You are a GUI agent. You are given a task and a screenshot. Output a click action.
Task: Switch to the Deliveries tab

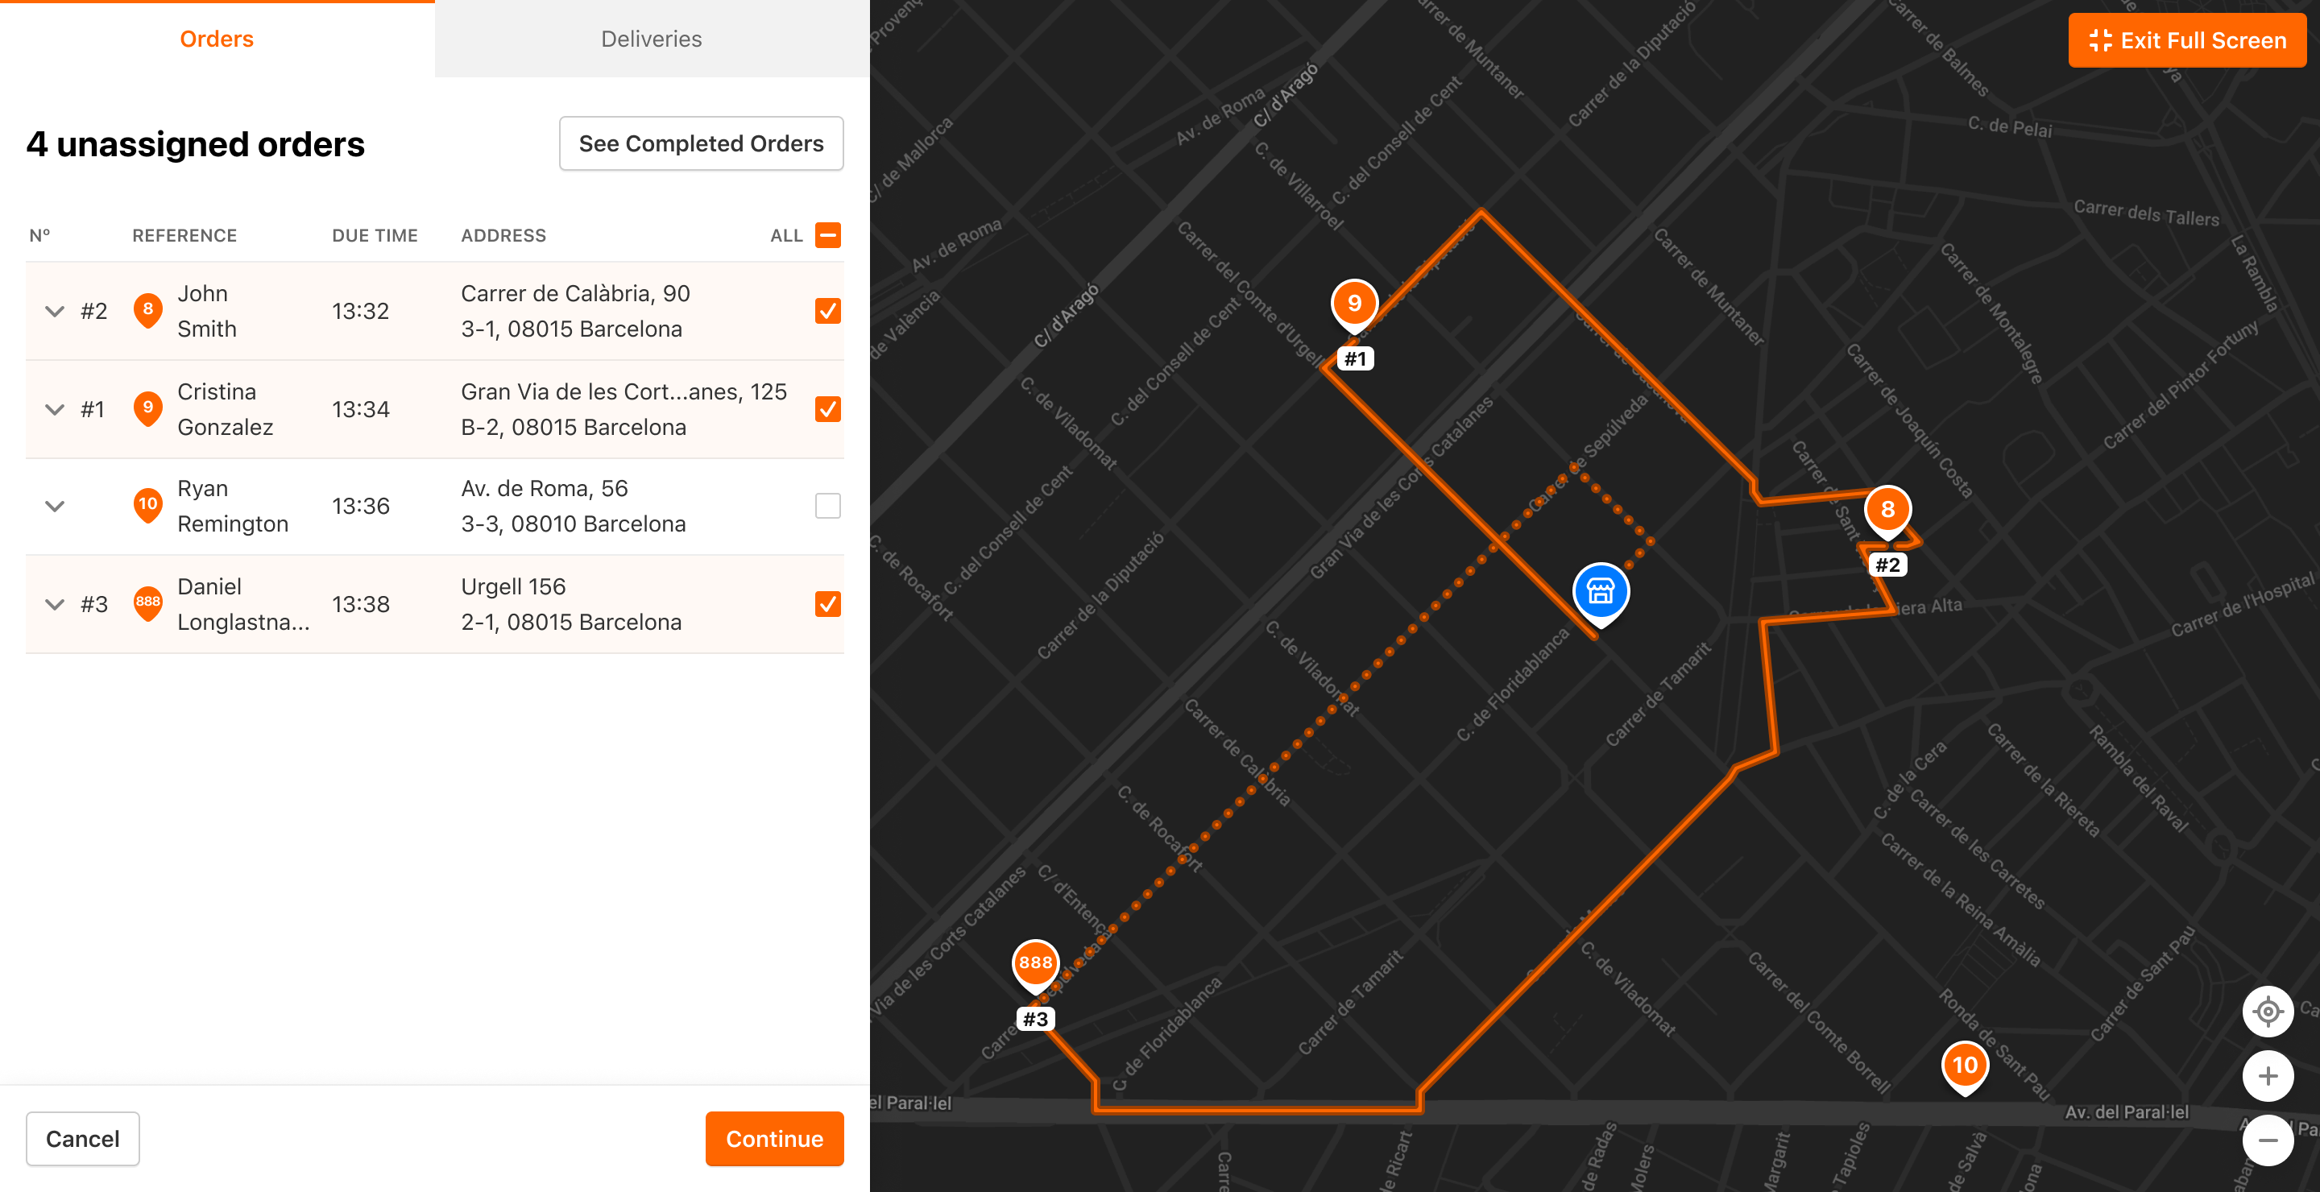651,39
